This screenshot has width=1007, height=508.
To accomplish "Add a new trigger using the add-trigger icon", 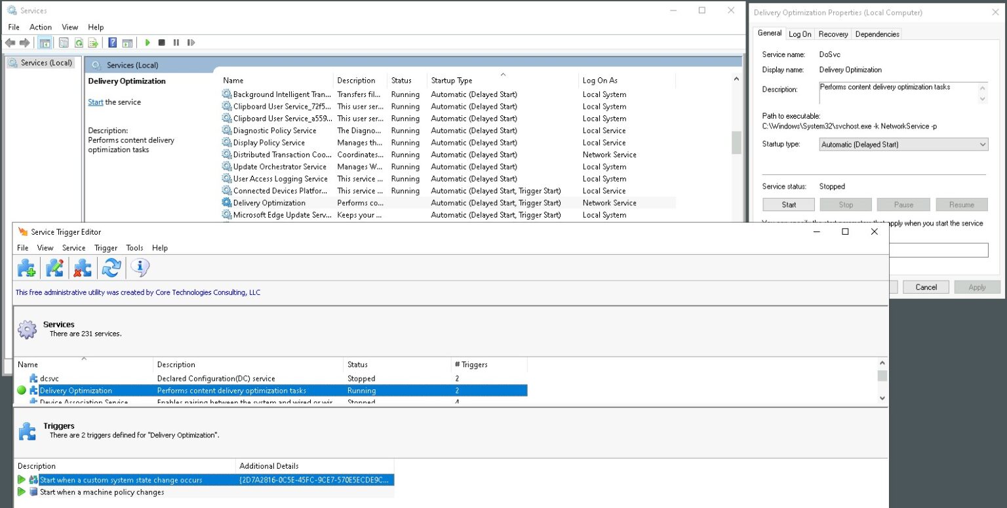I will tap(26, 267).
